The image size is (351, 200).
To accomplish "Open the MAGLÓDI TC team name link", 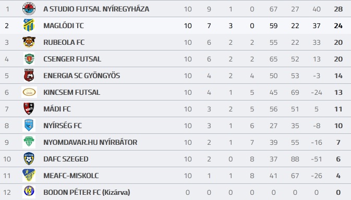I will click(64, 26).
